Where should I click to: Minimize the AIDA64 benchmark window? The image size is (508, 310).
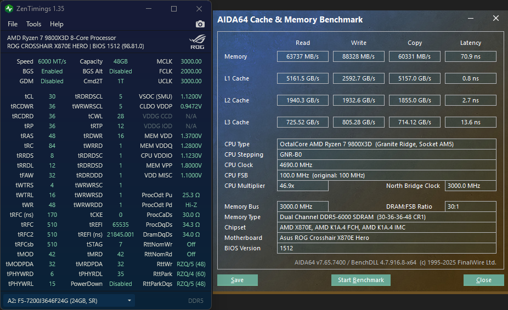(x=471, y=19)
